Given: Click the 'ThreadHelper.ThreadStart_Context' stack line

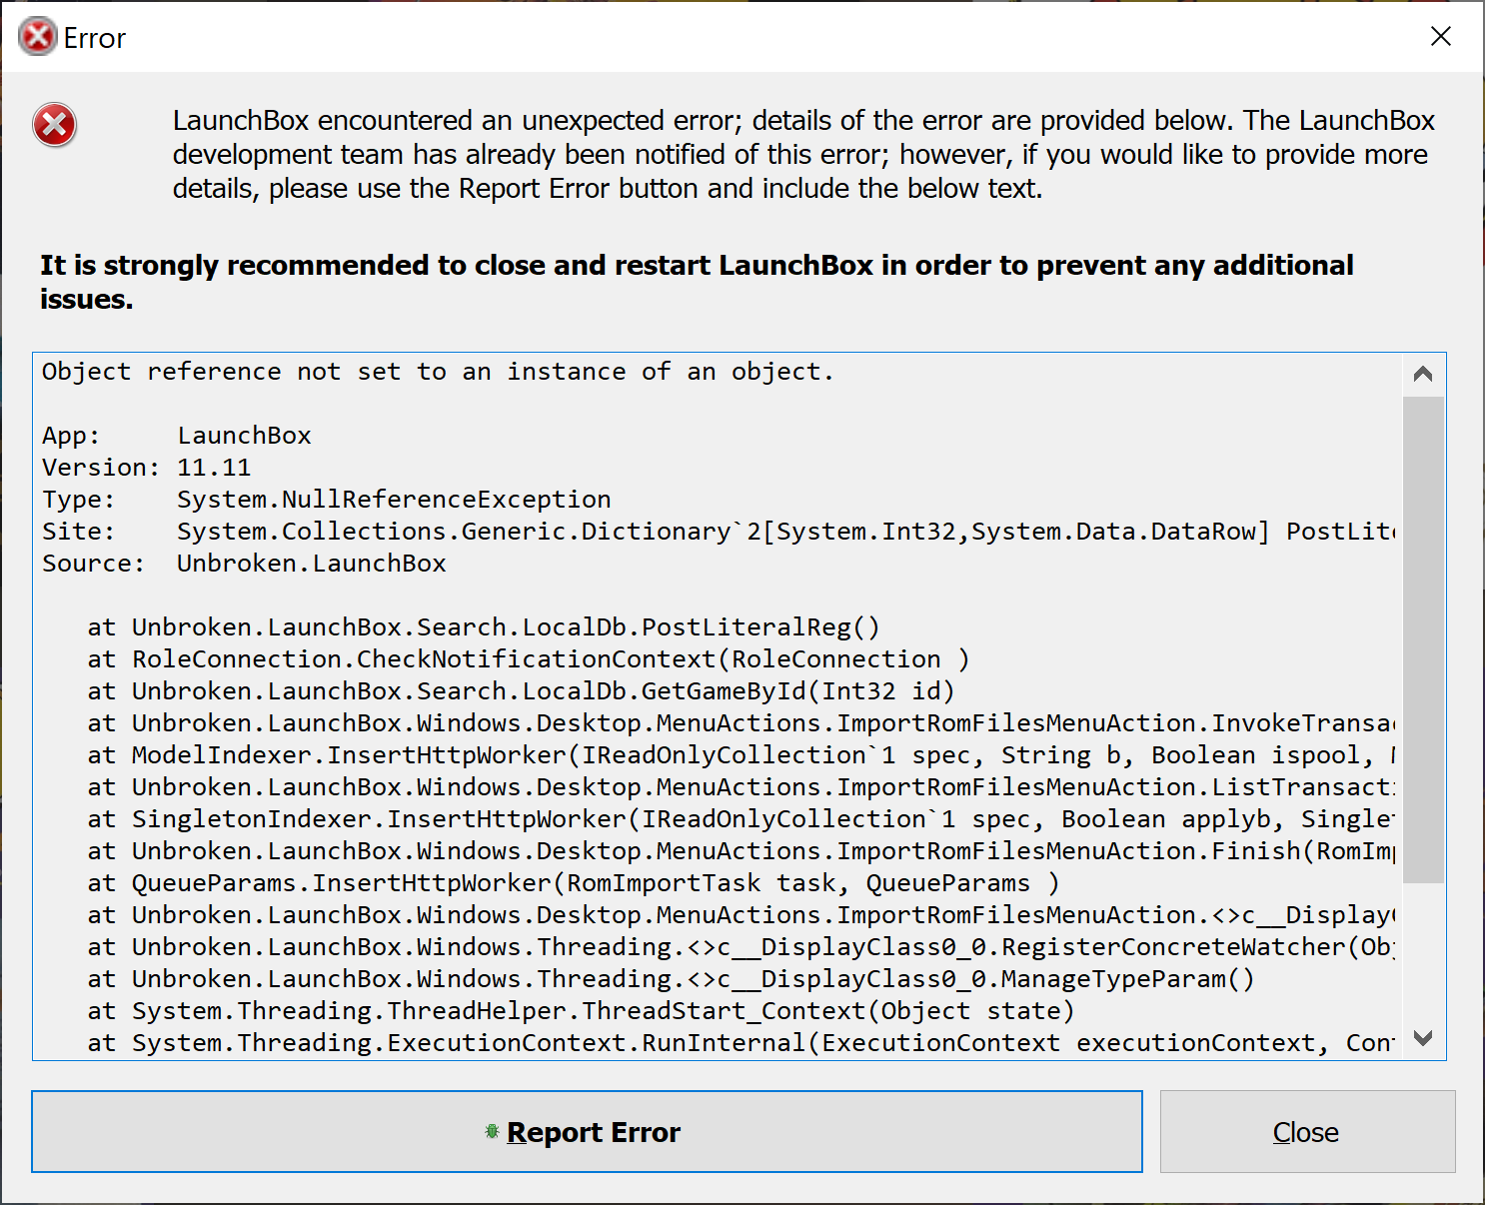Looking at the screenshot, I should [x=581, y=1011].
